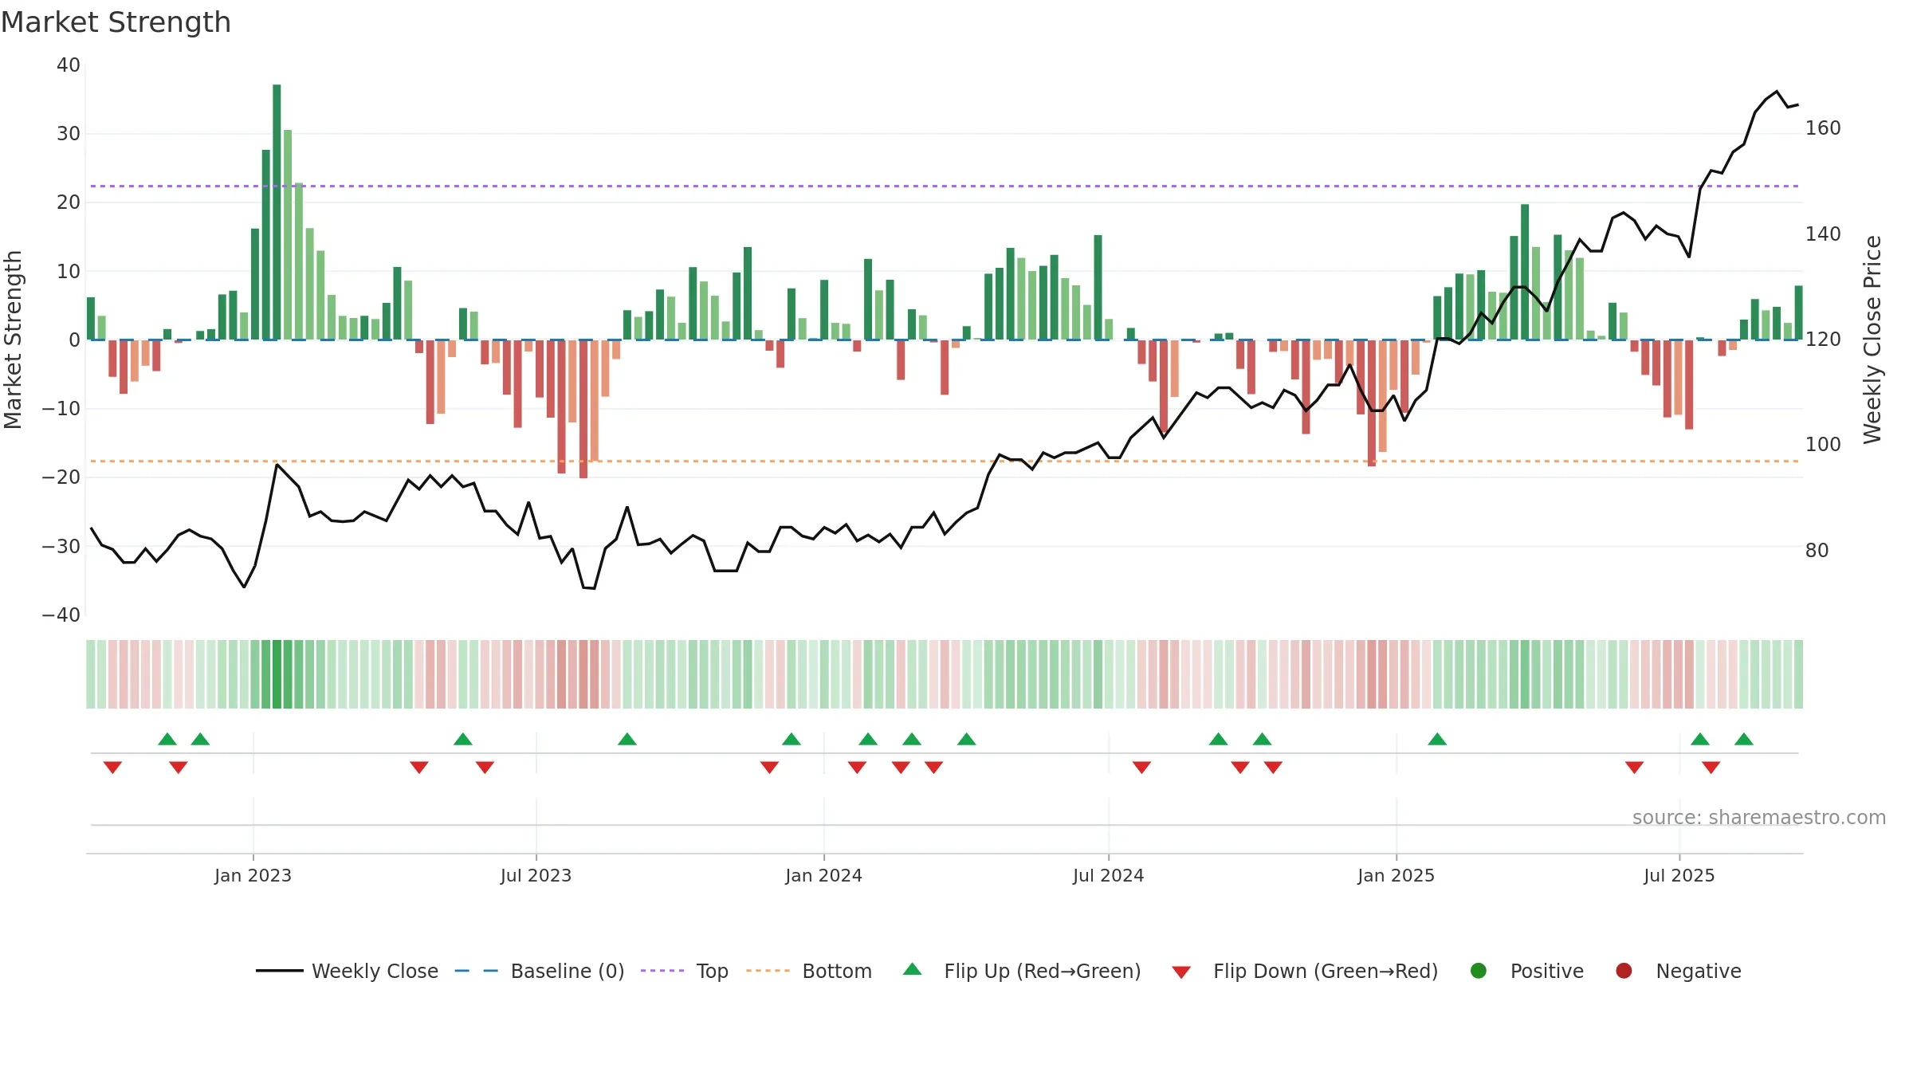Click the red Flip Down triangle legend icon
This screenshot has width=1913, height=1076.
click(1181, 972)
